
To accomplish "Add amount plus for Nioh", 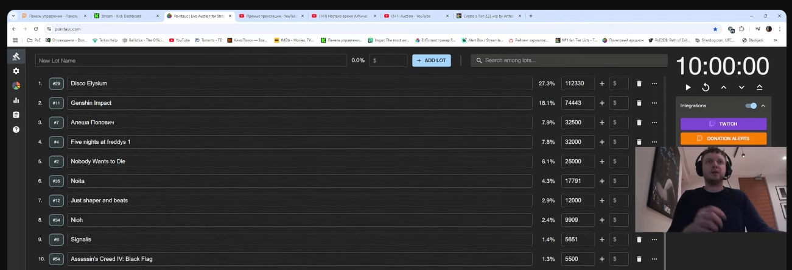I will tap(602, 220).
